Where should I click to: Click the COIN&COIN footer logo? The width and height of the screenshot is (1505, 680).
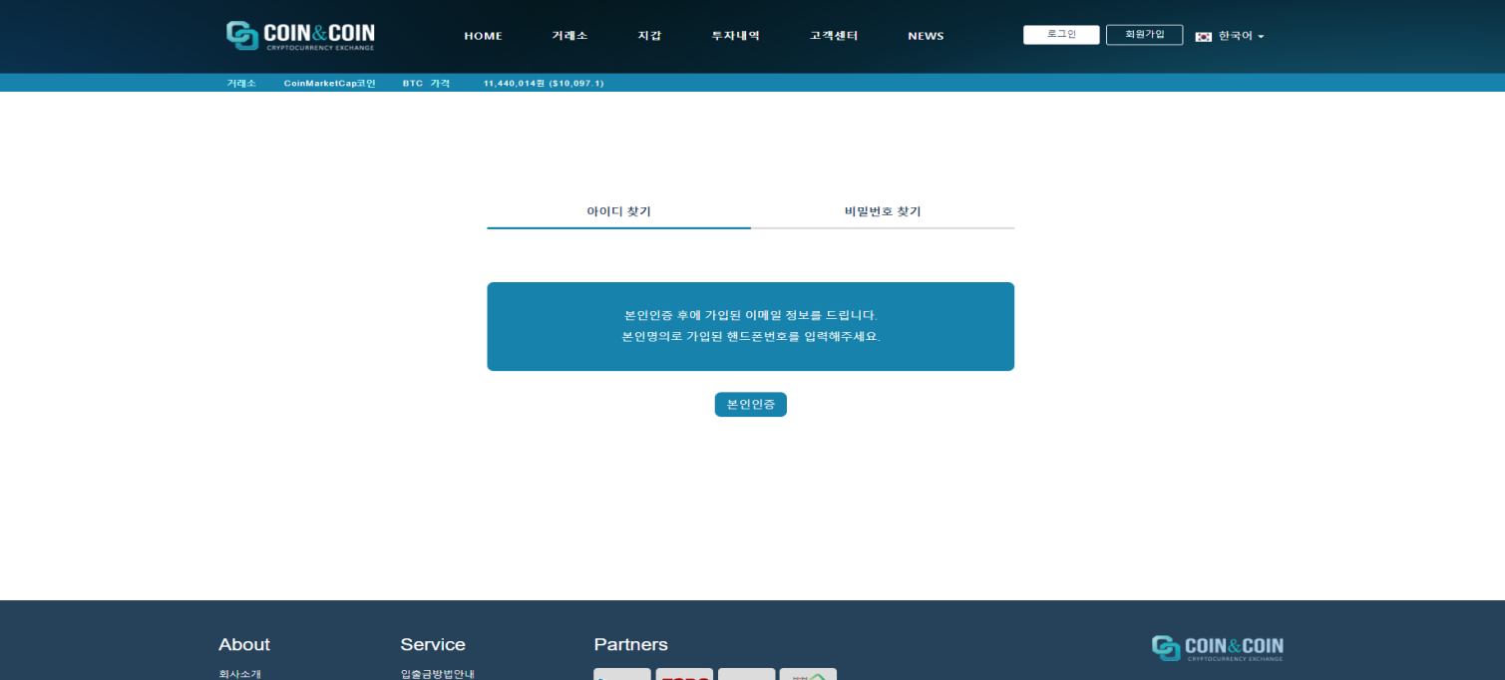pos(1218,648)
